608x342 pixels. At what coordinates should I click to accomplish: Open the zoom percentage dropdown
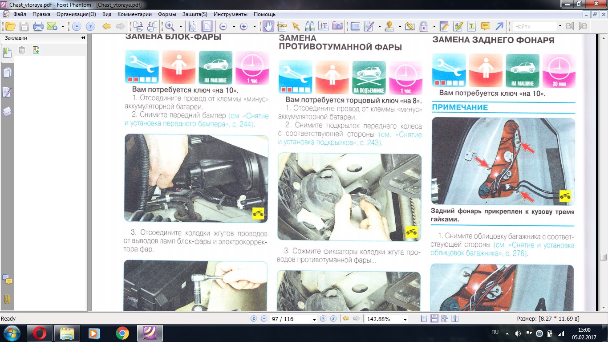pos(405,319)
